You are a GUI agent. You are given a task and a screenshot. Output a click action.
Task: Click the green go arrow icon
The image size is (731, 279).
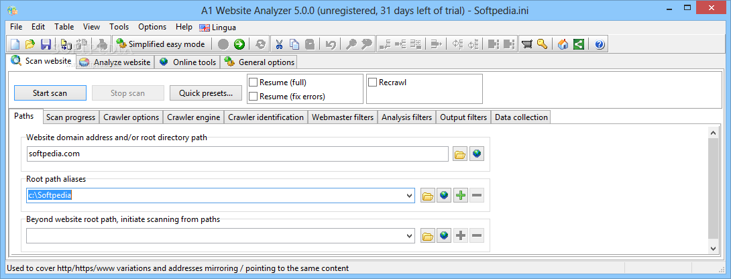point(239,44)
